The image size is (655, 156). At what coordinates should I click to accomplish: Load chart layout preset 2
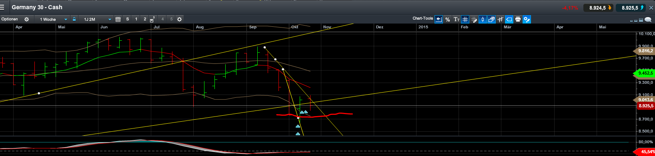145,19
